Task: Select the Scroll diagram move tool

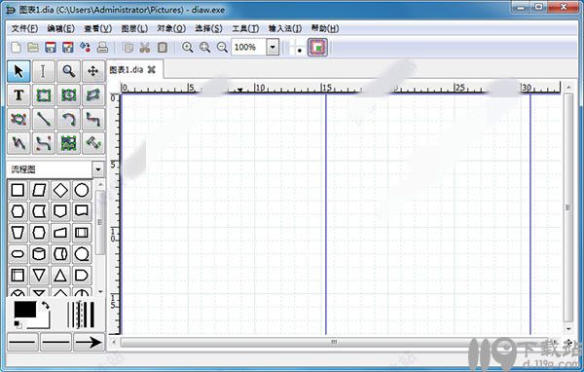Action: point(93,71)
